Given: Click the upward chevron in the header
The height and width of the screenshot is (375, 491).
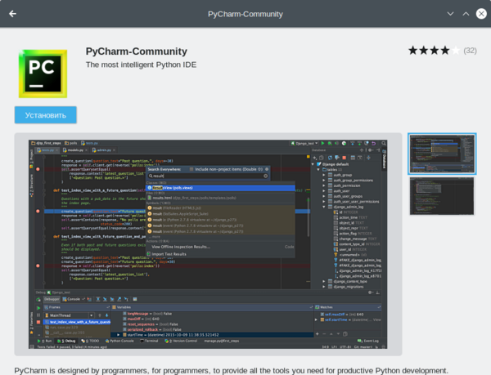Looking at the screenshot, I should [466, 14].
